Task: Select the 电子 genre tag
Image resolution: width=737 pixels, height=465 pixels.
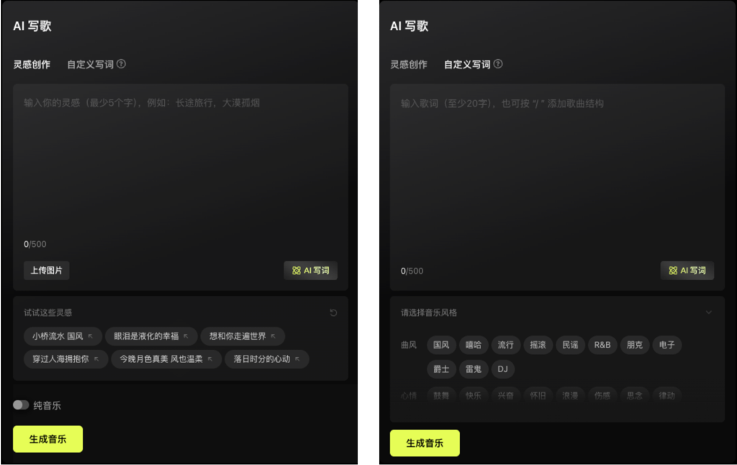Action: tap(667, 345)
